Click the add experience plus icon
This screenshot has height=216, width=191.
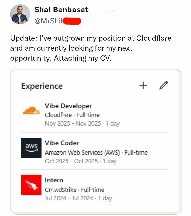coord(143,86)
